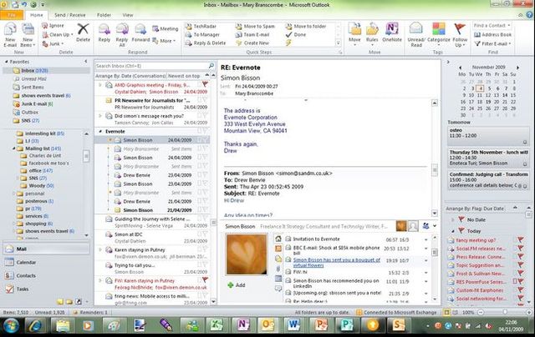Screen dimensions: 535x337
Task: Click the Follow Up flag icon
Action: click(x=460, y=28)
